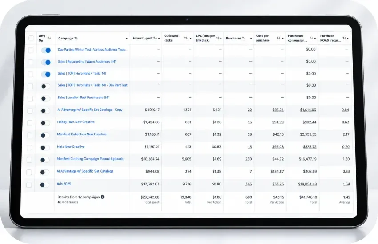Click cost per purchase $87.24
This screenshot has width=378, height=244.
pyautogui.click(x=278, y=110)
